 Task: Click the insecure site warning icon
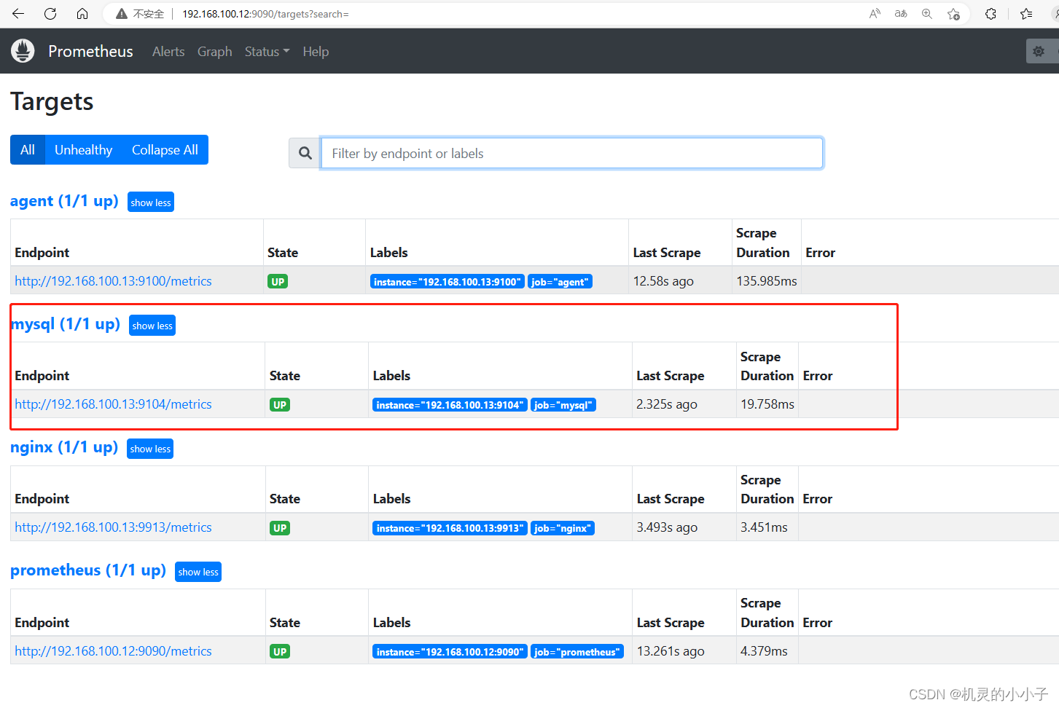[122, 14]
